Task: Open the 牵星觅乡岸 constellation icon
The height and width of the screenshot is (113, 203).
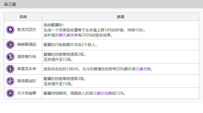Action: point(10,69)
